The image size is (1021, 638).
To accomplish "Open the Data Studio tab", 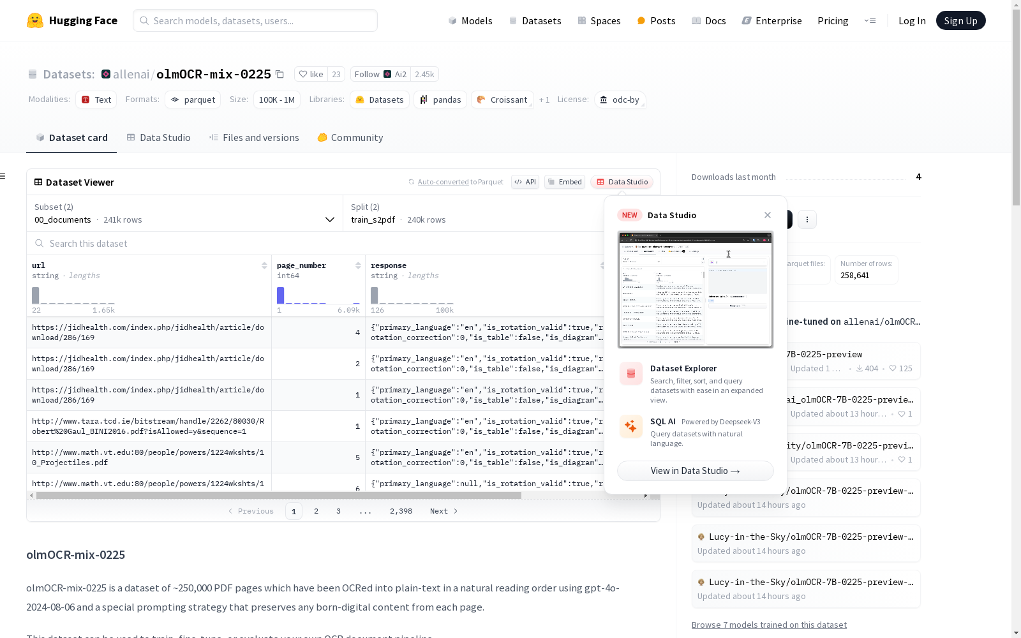I will coord(158,138).
